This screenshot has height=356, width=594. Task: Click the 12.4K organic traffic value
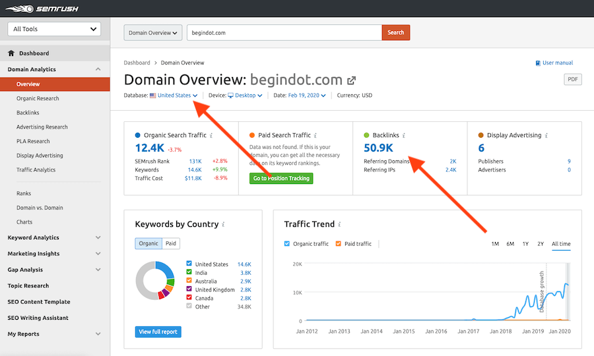click(150, 148)
